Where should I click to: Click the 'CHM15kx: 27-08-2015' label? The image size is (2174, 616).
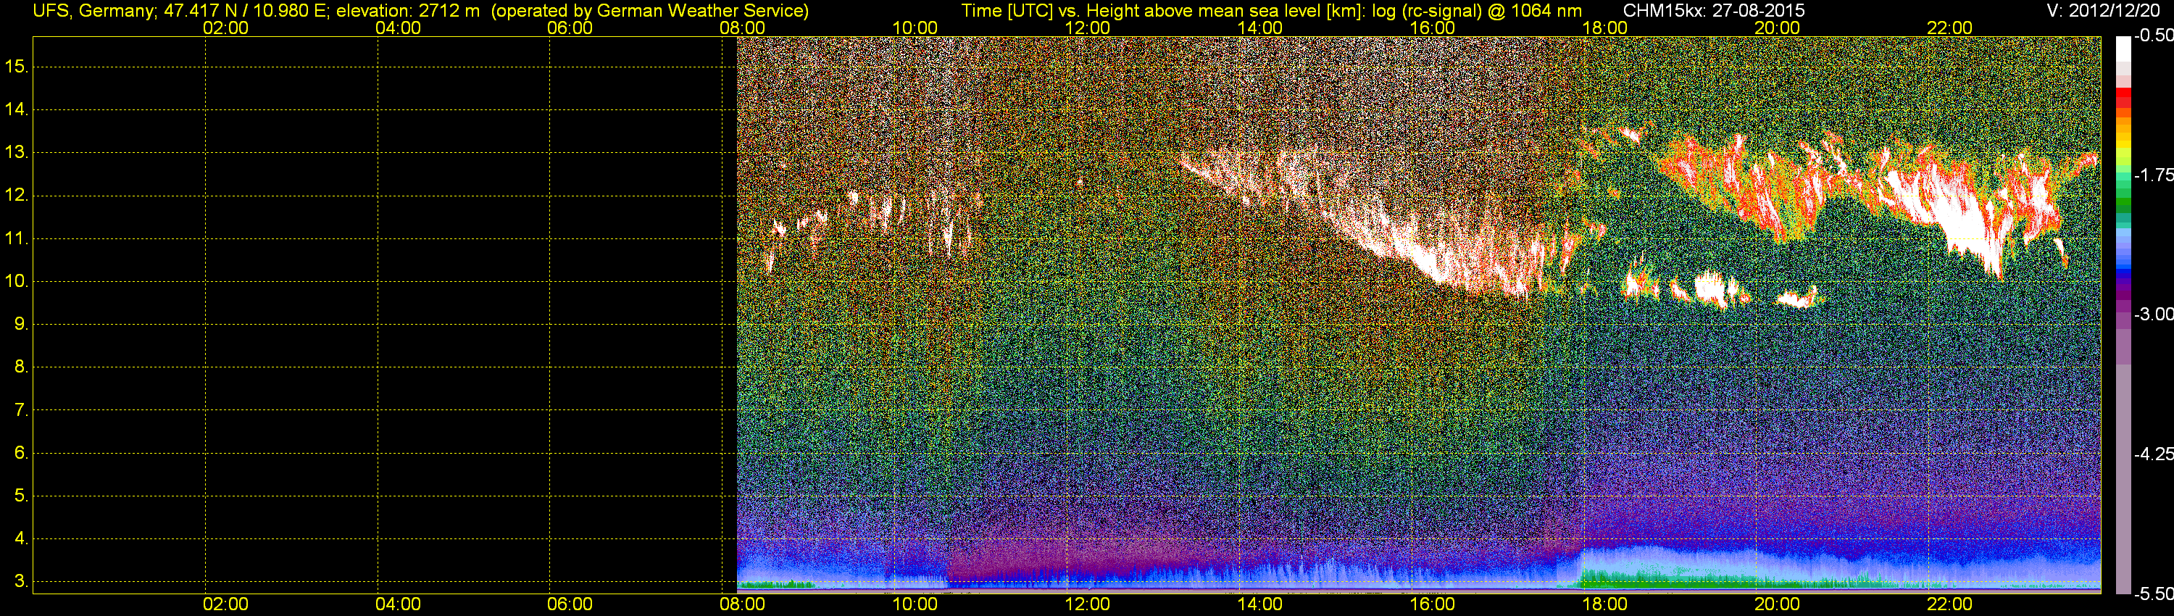1712,11
